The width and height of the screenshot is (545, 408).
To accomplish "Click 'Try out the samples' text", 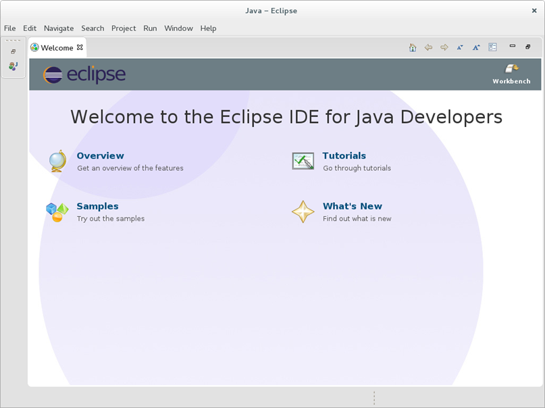I will pyautogui.click(x=111, y=219).
